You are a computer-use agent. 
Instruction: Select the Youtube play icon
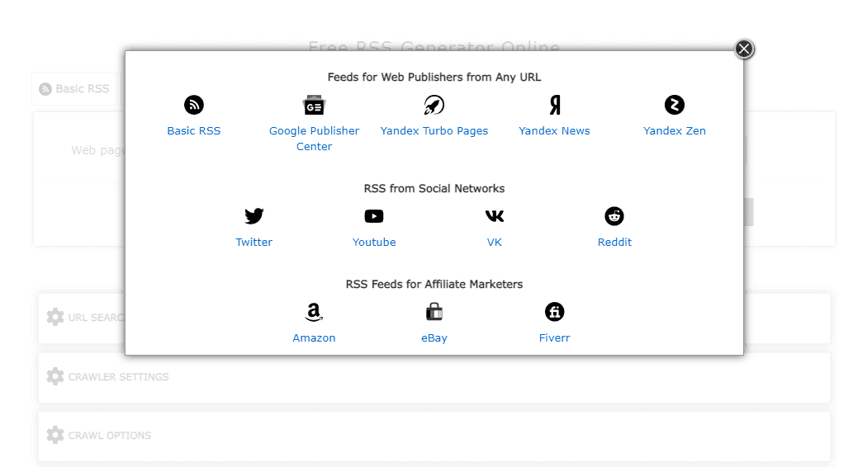(x=374, y=216)
